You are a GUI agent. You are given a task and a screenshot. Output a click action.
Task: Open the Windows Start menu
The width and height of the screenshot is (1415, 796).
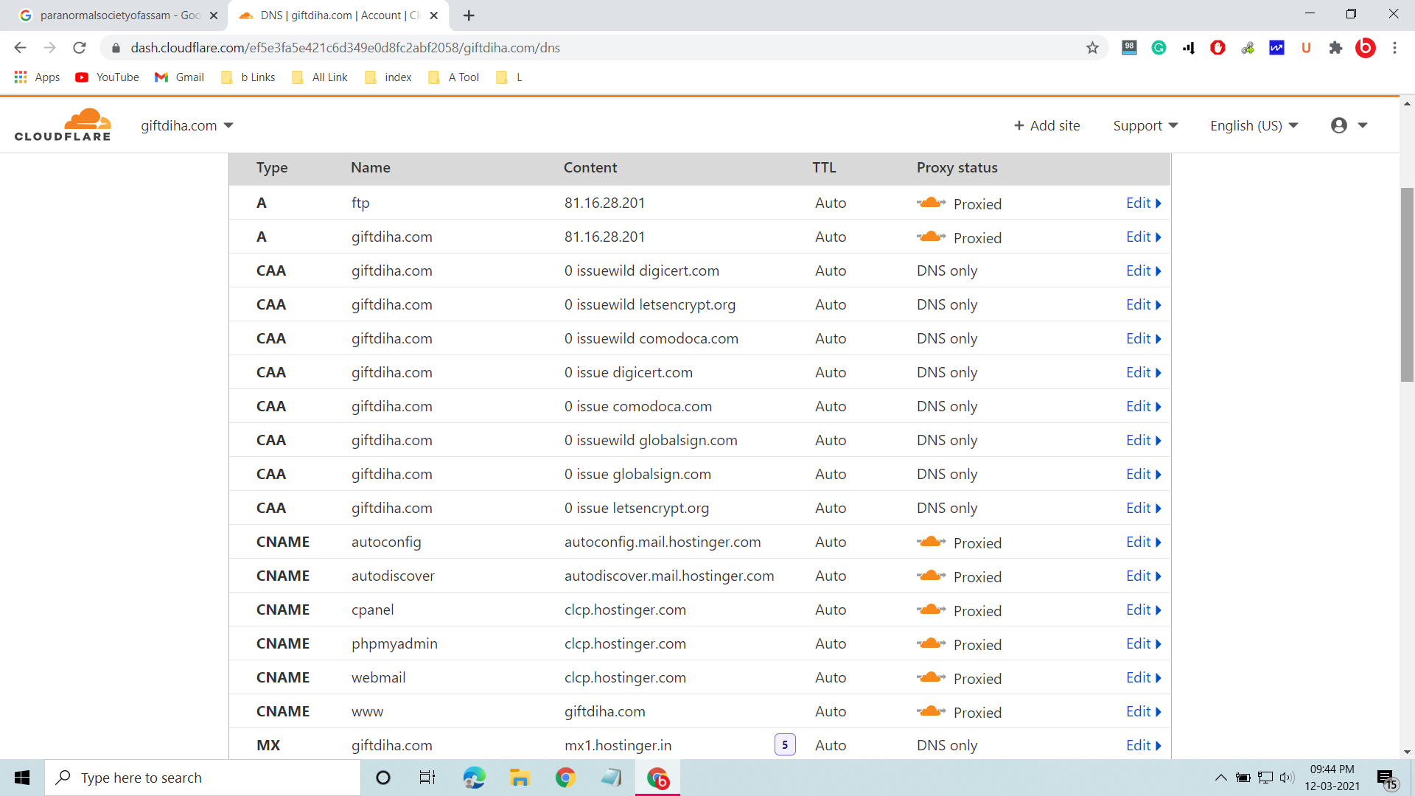pos(22,778)
